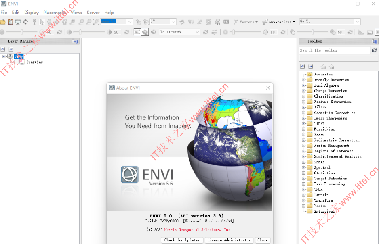The width and height of the screenshot is (379, 244).
Task: Open the No stretch dropdown
Action: 179,32
